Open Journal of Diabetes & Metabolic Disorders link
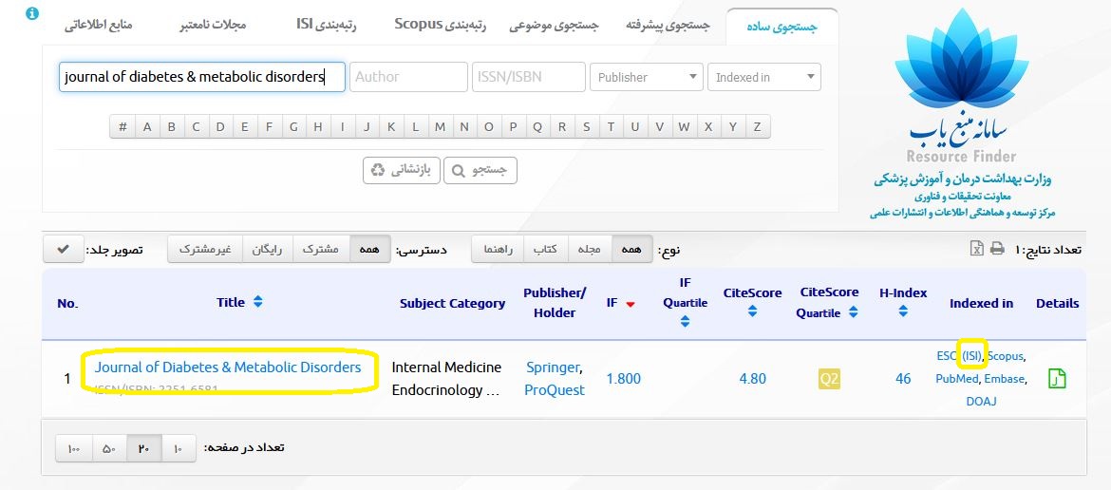Viewport: 1111px width, 490px height. (228, 367)
